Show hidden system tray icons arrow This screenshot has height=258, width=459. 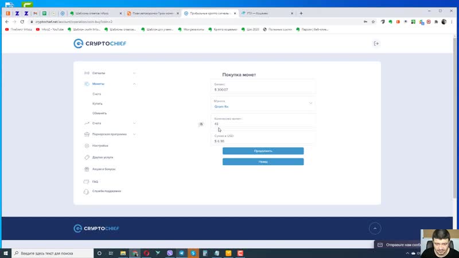point(407,253)
